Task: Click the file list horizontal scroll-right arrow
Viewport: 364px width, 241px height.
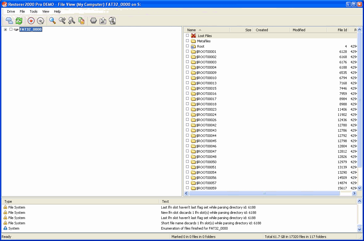Action: [x=354, y=193]
